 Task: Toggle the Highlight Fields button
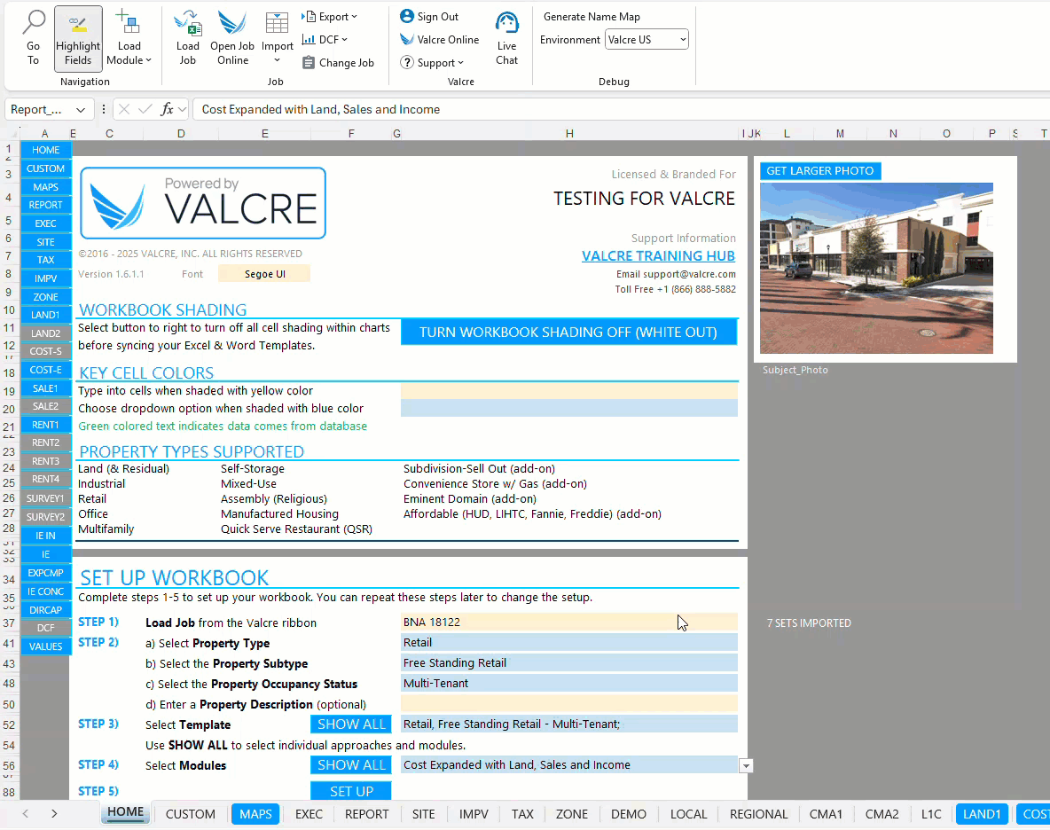pos(78,38)
